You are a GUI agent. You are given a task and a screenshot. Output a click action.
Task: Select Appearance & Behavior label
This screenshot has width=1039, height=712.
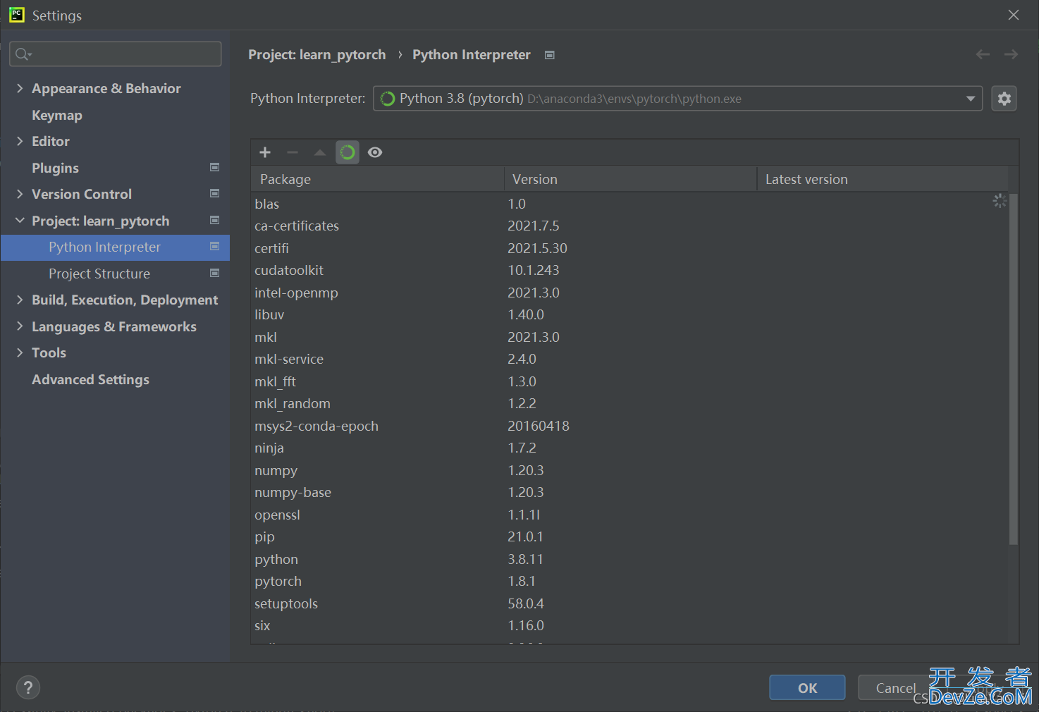point(106,88)
